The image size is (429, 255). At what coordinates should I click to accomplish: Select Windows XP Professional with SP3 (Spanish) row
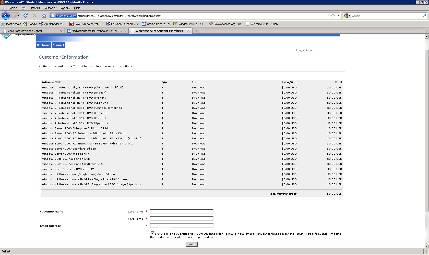[192, 184]
